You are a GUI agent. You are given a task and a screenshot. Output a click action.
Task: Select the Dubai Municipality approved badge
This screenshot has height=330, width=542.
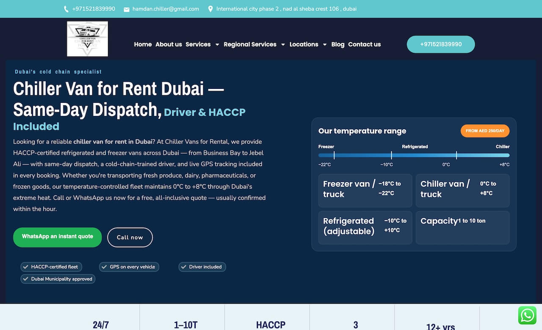(58, 279)
